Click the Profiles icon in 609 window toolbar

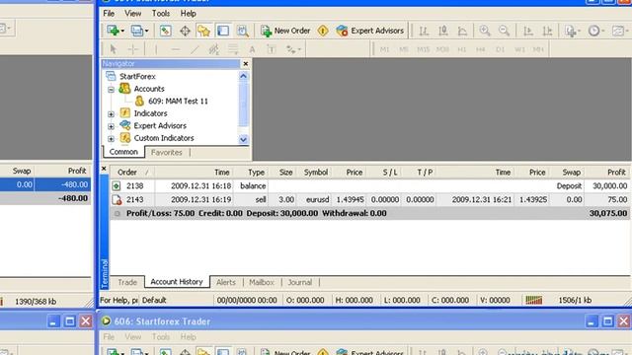pyautogui.click(x=137, y=31)
